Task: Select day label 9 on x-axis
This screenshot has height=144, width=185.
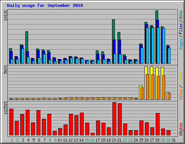Action: (x=55, y=140)
